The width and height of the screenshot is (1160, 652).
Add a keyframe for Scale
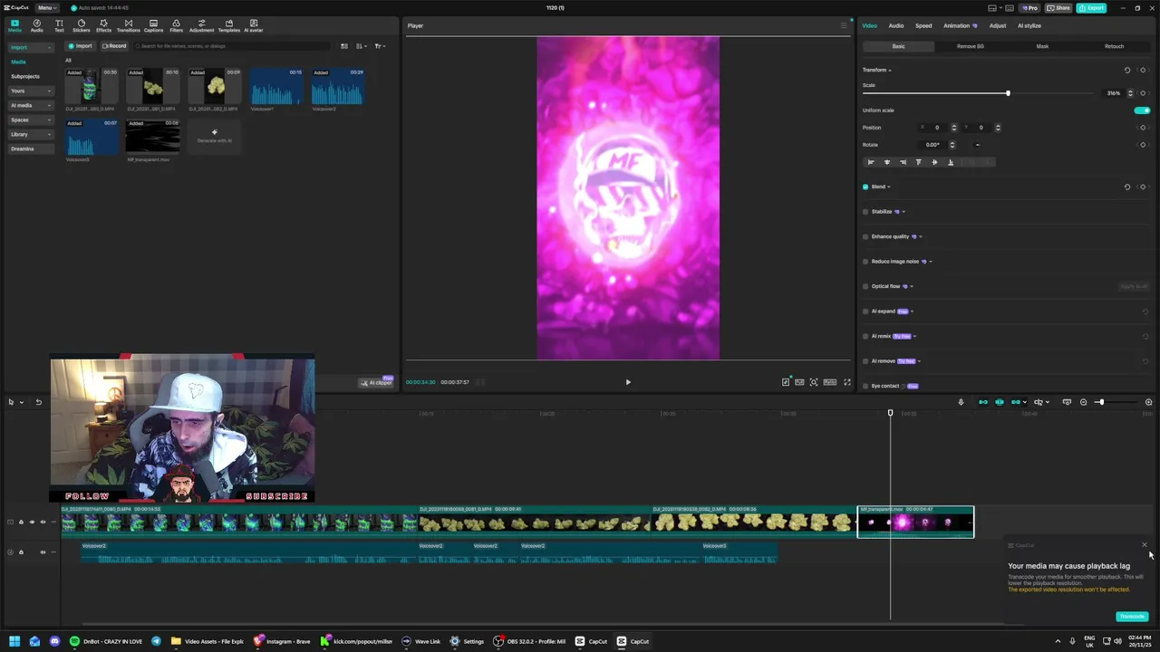(1143, 93)
